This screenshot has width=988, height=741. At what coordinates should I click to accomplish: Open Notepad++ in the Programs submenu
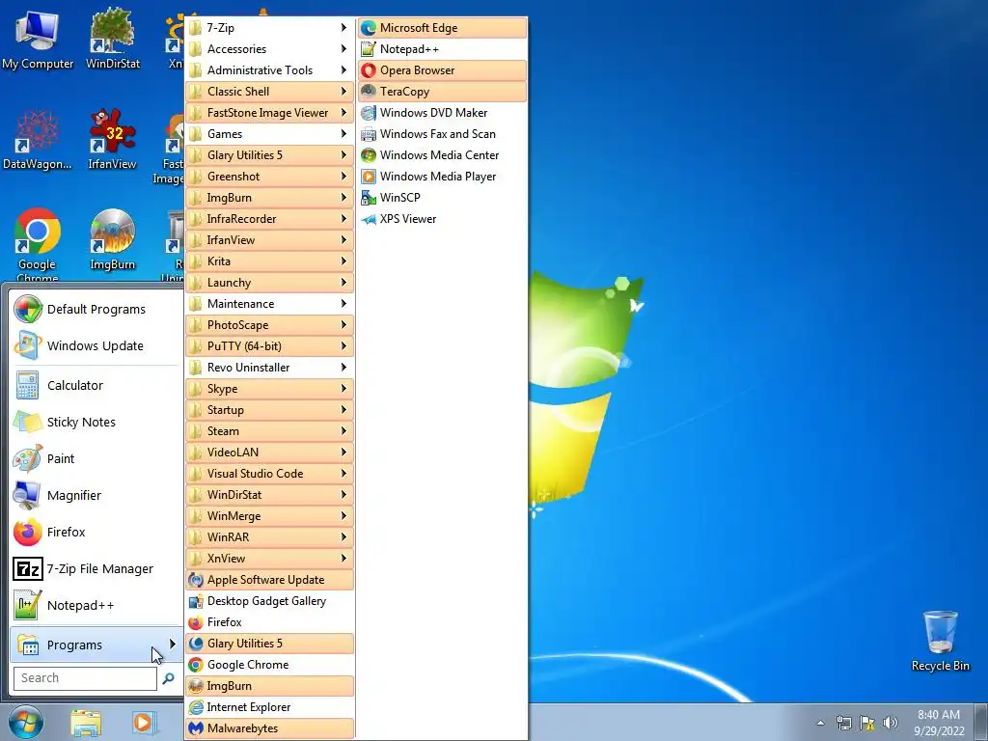[x=442, y=49]
